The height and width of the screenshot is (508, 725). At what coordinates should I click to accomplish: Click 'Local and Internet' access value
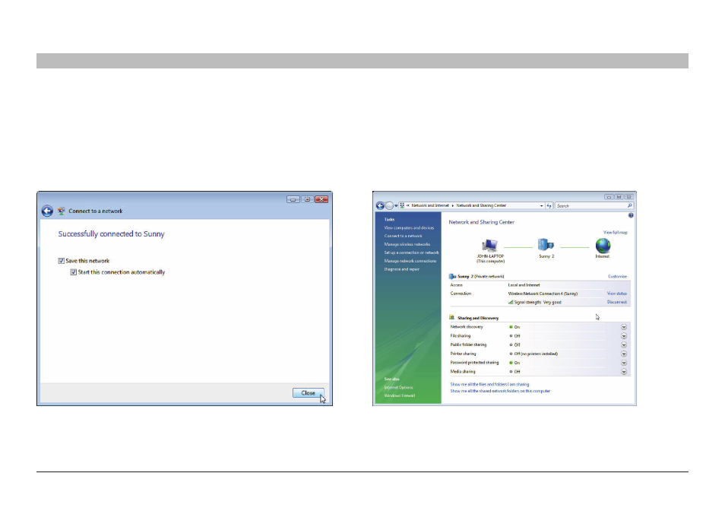[524, 285]
